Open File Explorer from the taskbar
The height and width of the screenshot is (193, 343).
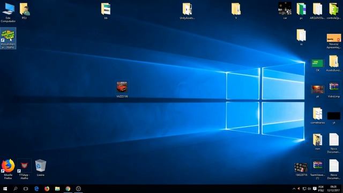(x=57, y=189)
